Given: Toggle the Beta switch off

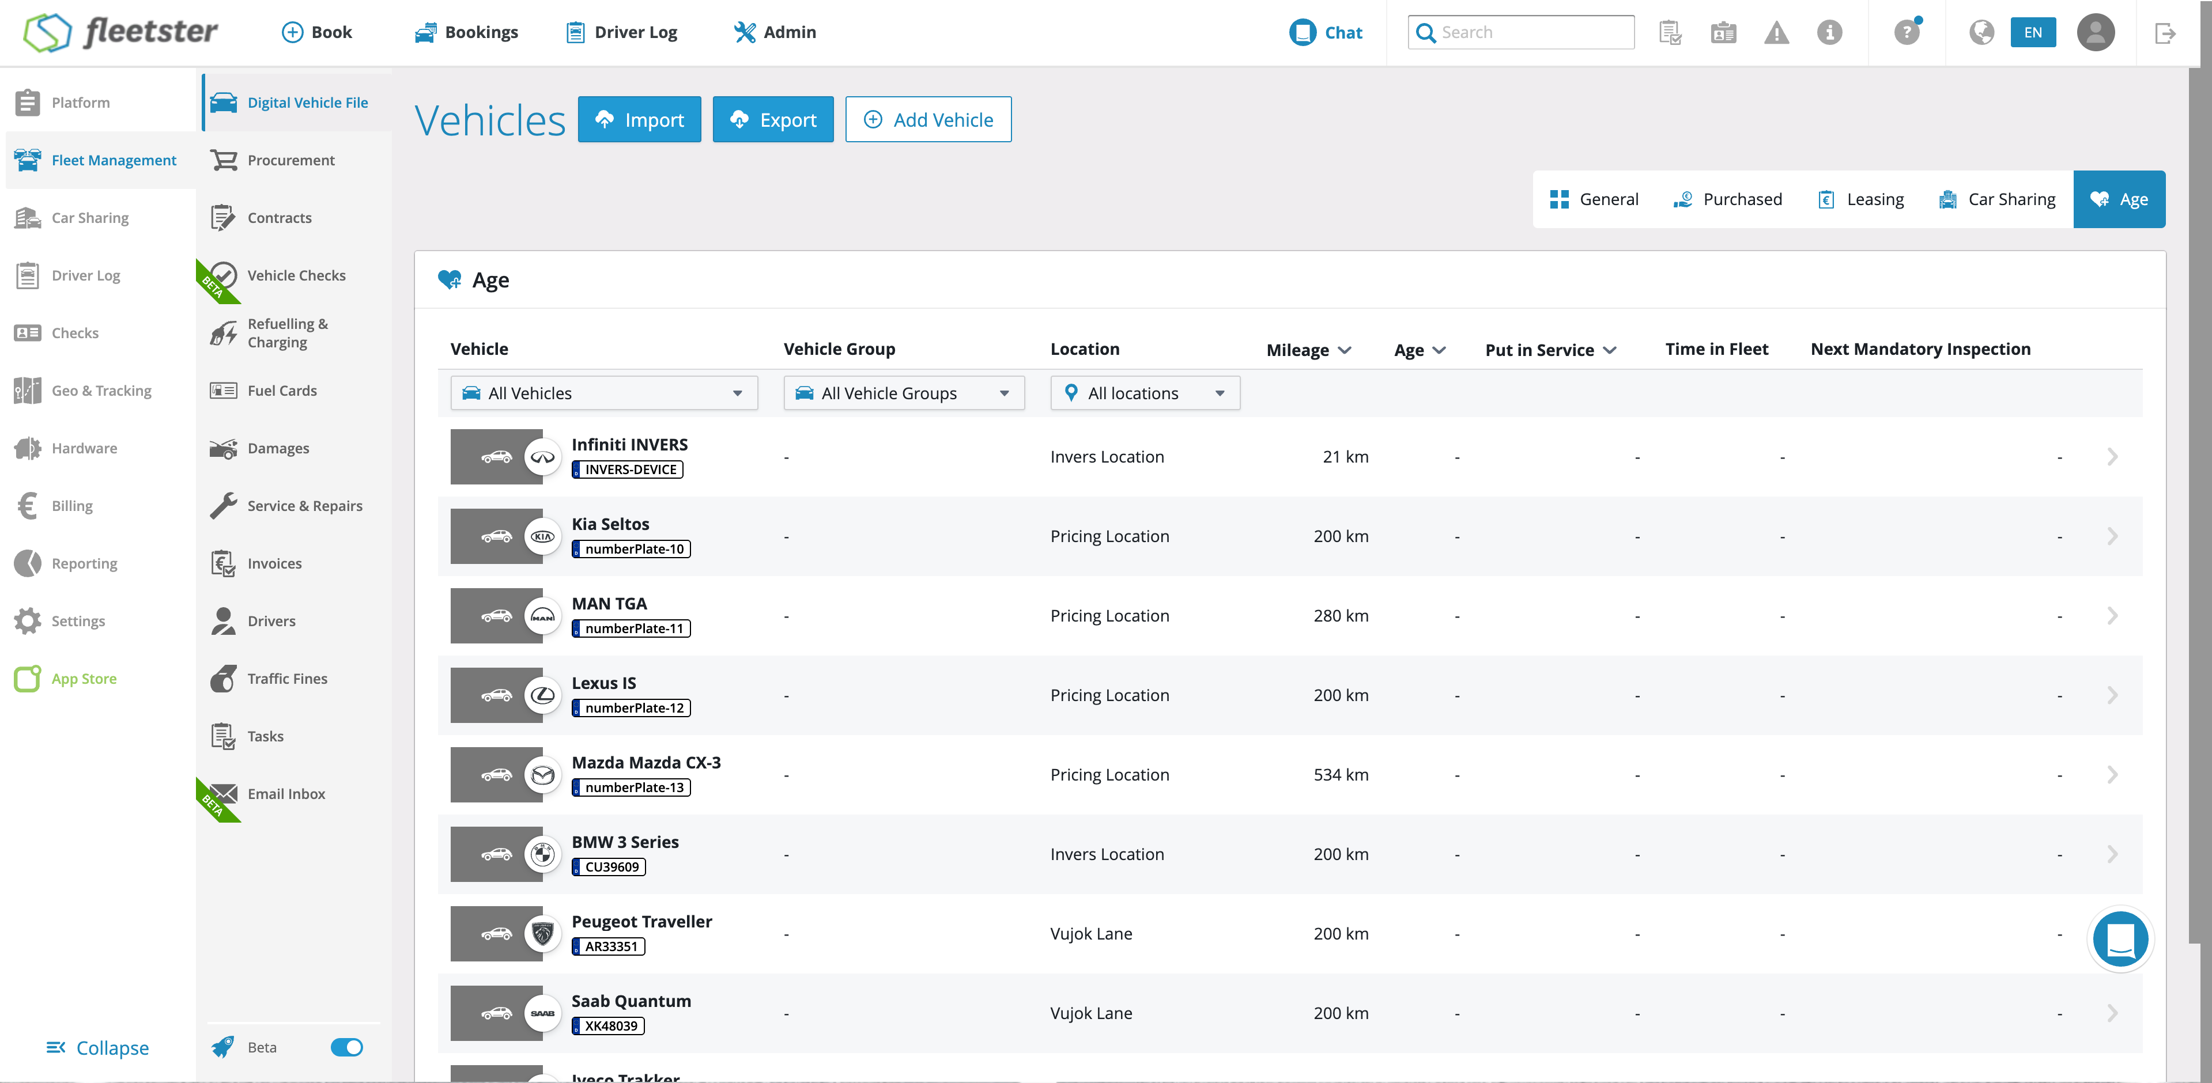Looking at the screenshot, I should coord(347,1047).
